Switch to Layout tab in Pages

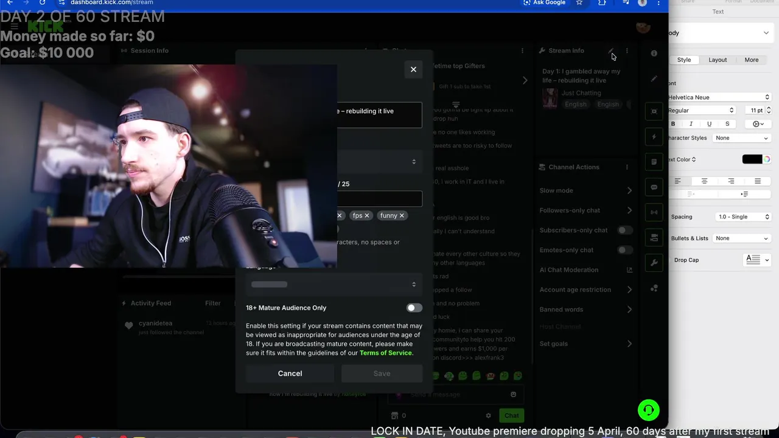(x=718, y=60)
